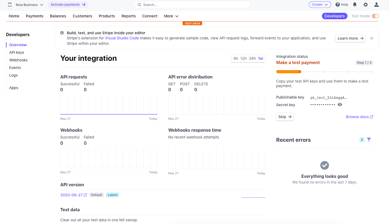Click the New Business store icon
The height and width of the screenshot is (224, 389).
(x=10, y=5)
